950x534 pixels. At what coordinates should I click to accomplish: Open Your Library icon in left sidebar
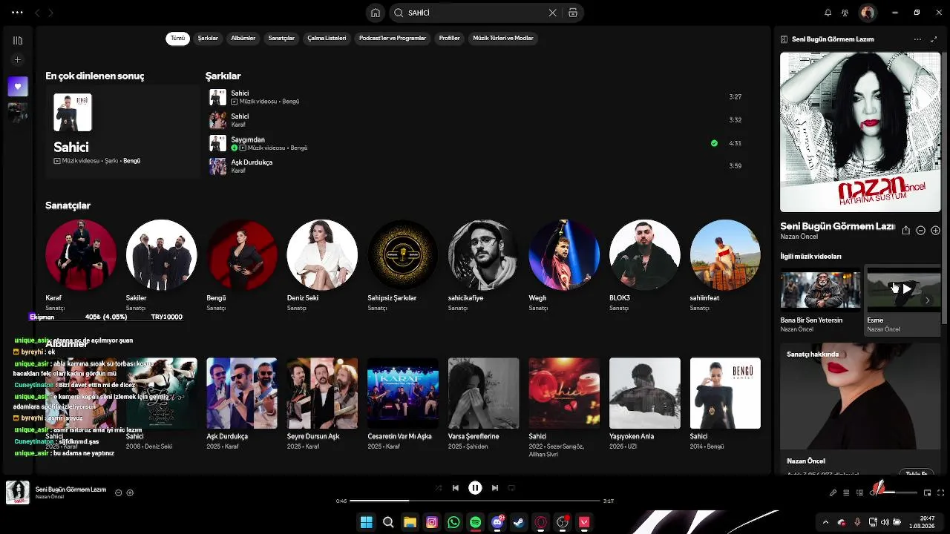[x=18, y=40]
